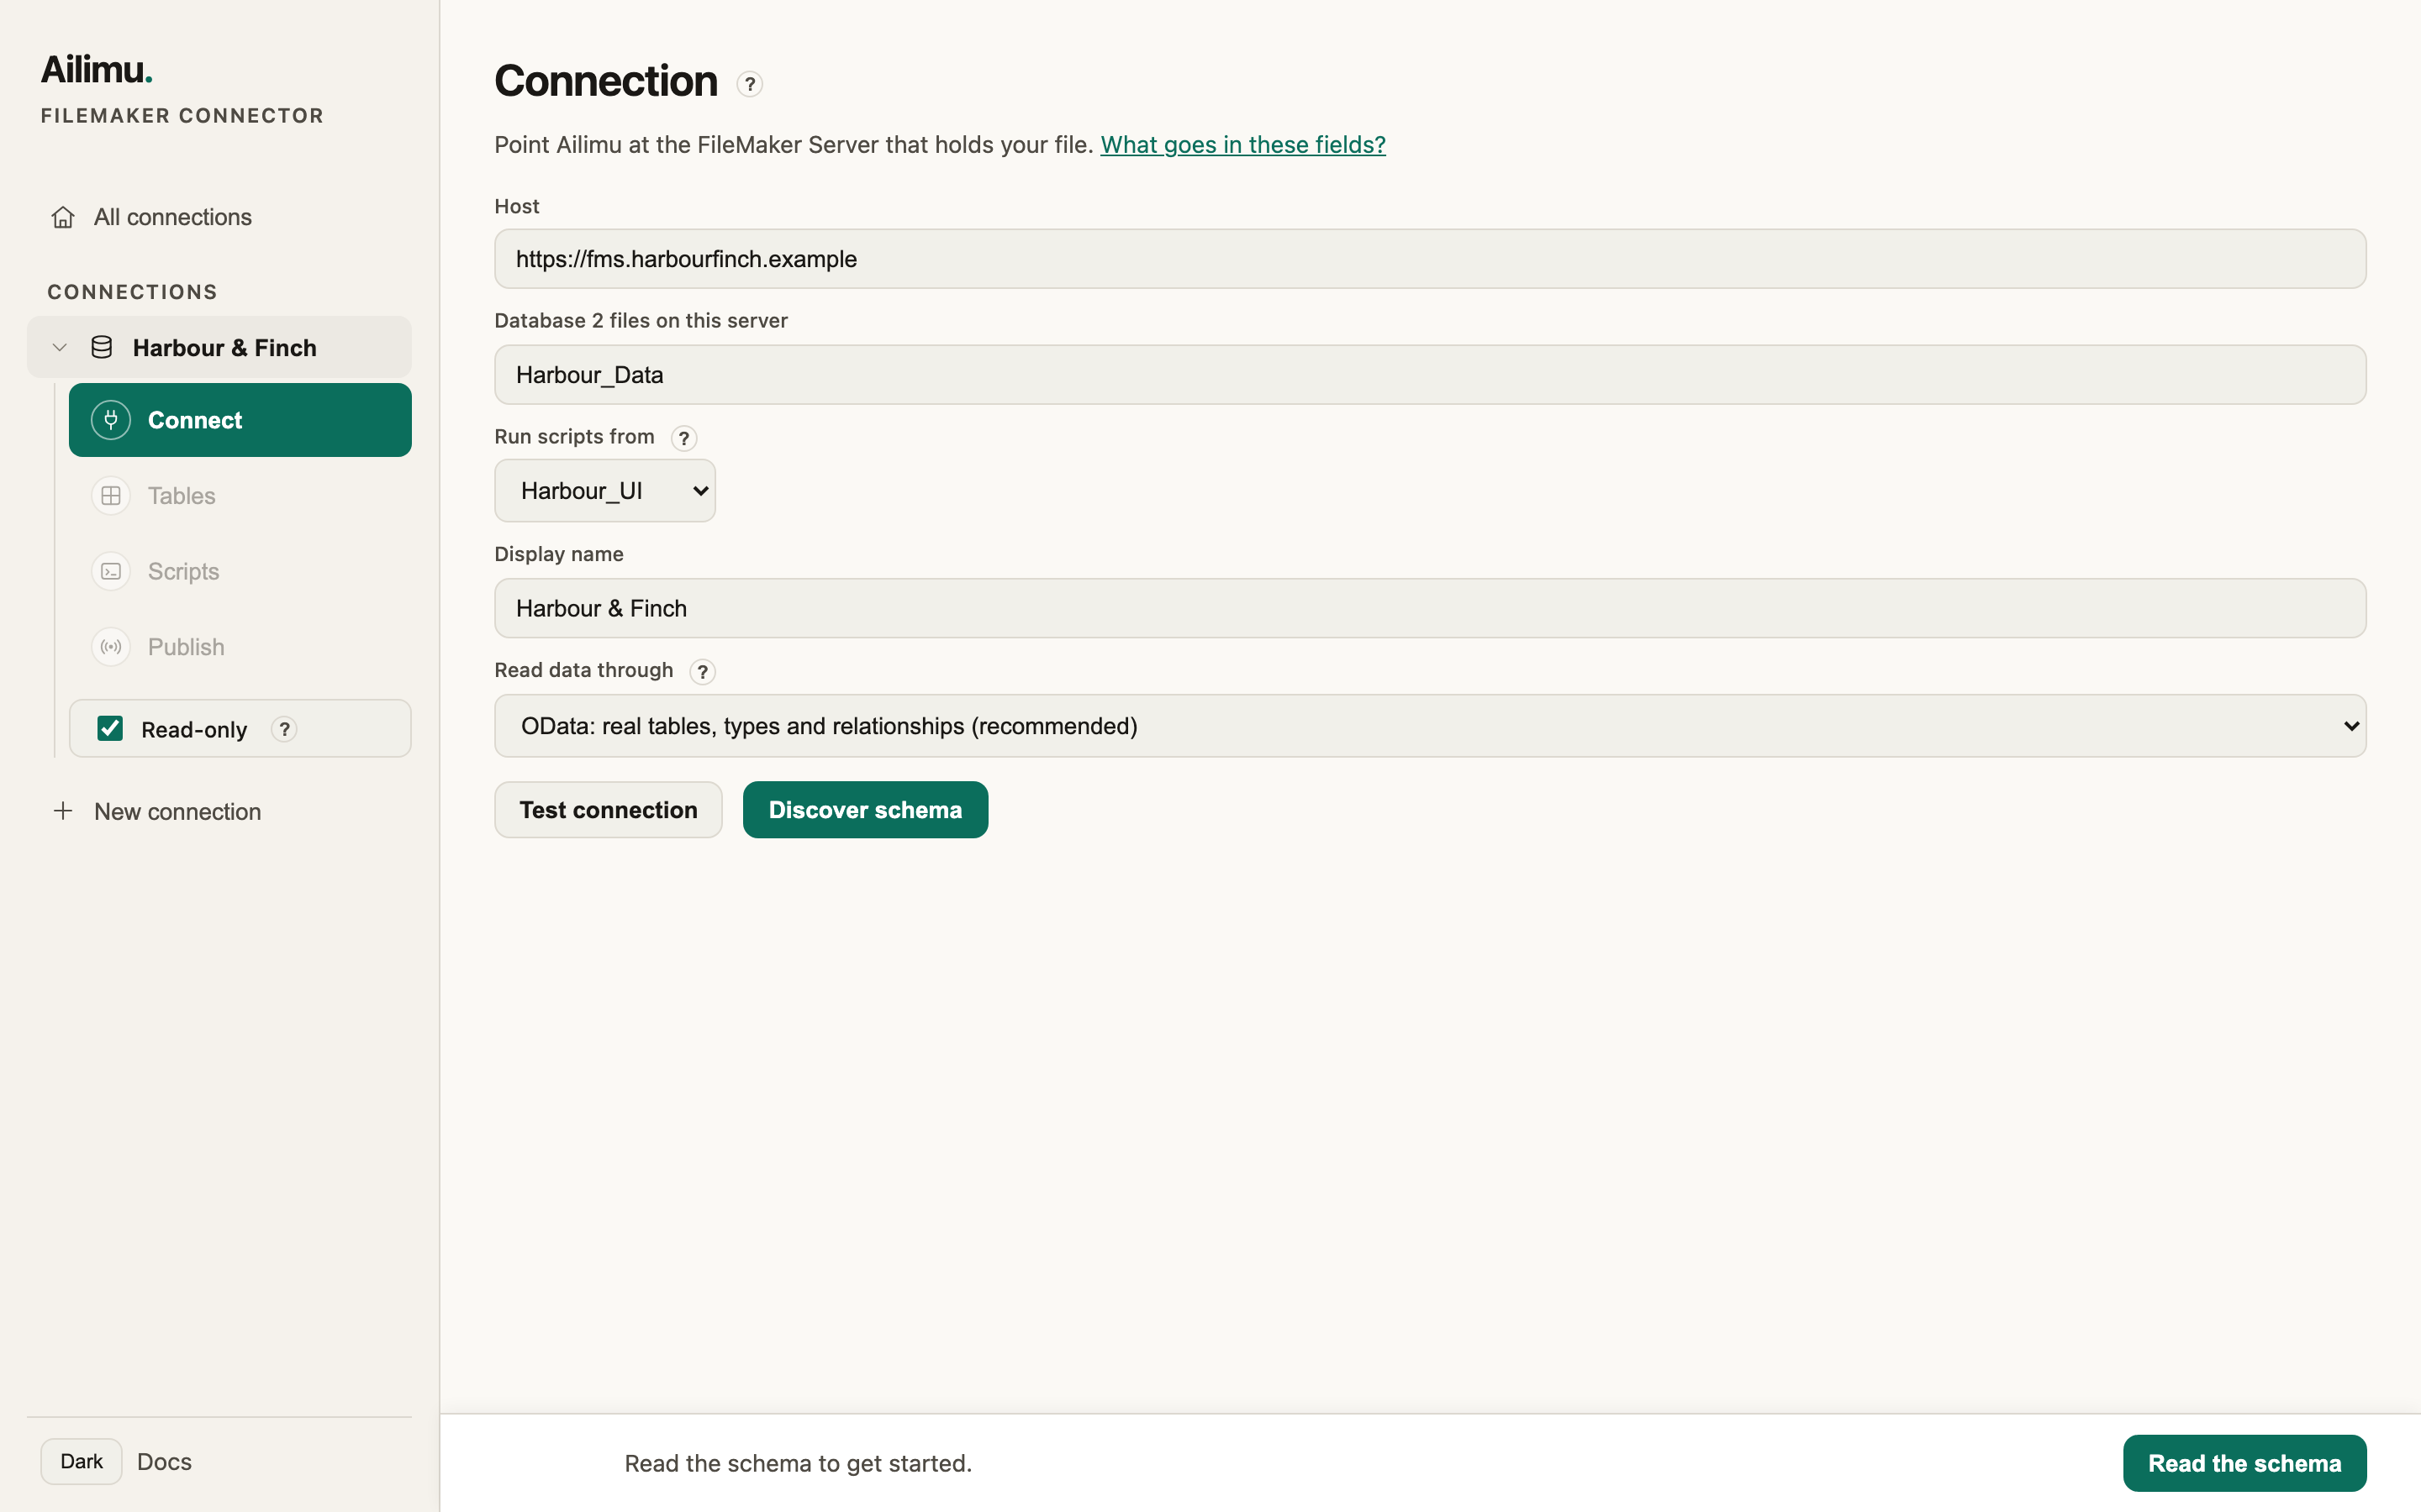This screenshot has height=1512, width=2421.
Task: Click the broadcast icon beside Publish
Action: [111, 647]
